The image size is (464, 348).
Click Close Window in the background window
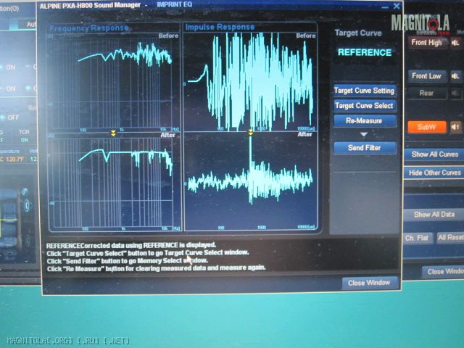point(444,271)
